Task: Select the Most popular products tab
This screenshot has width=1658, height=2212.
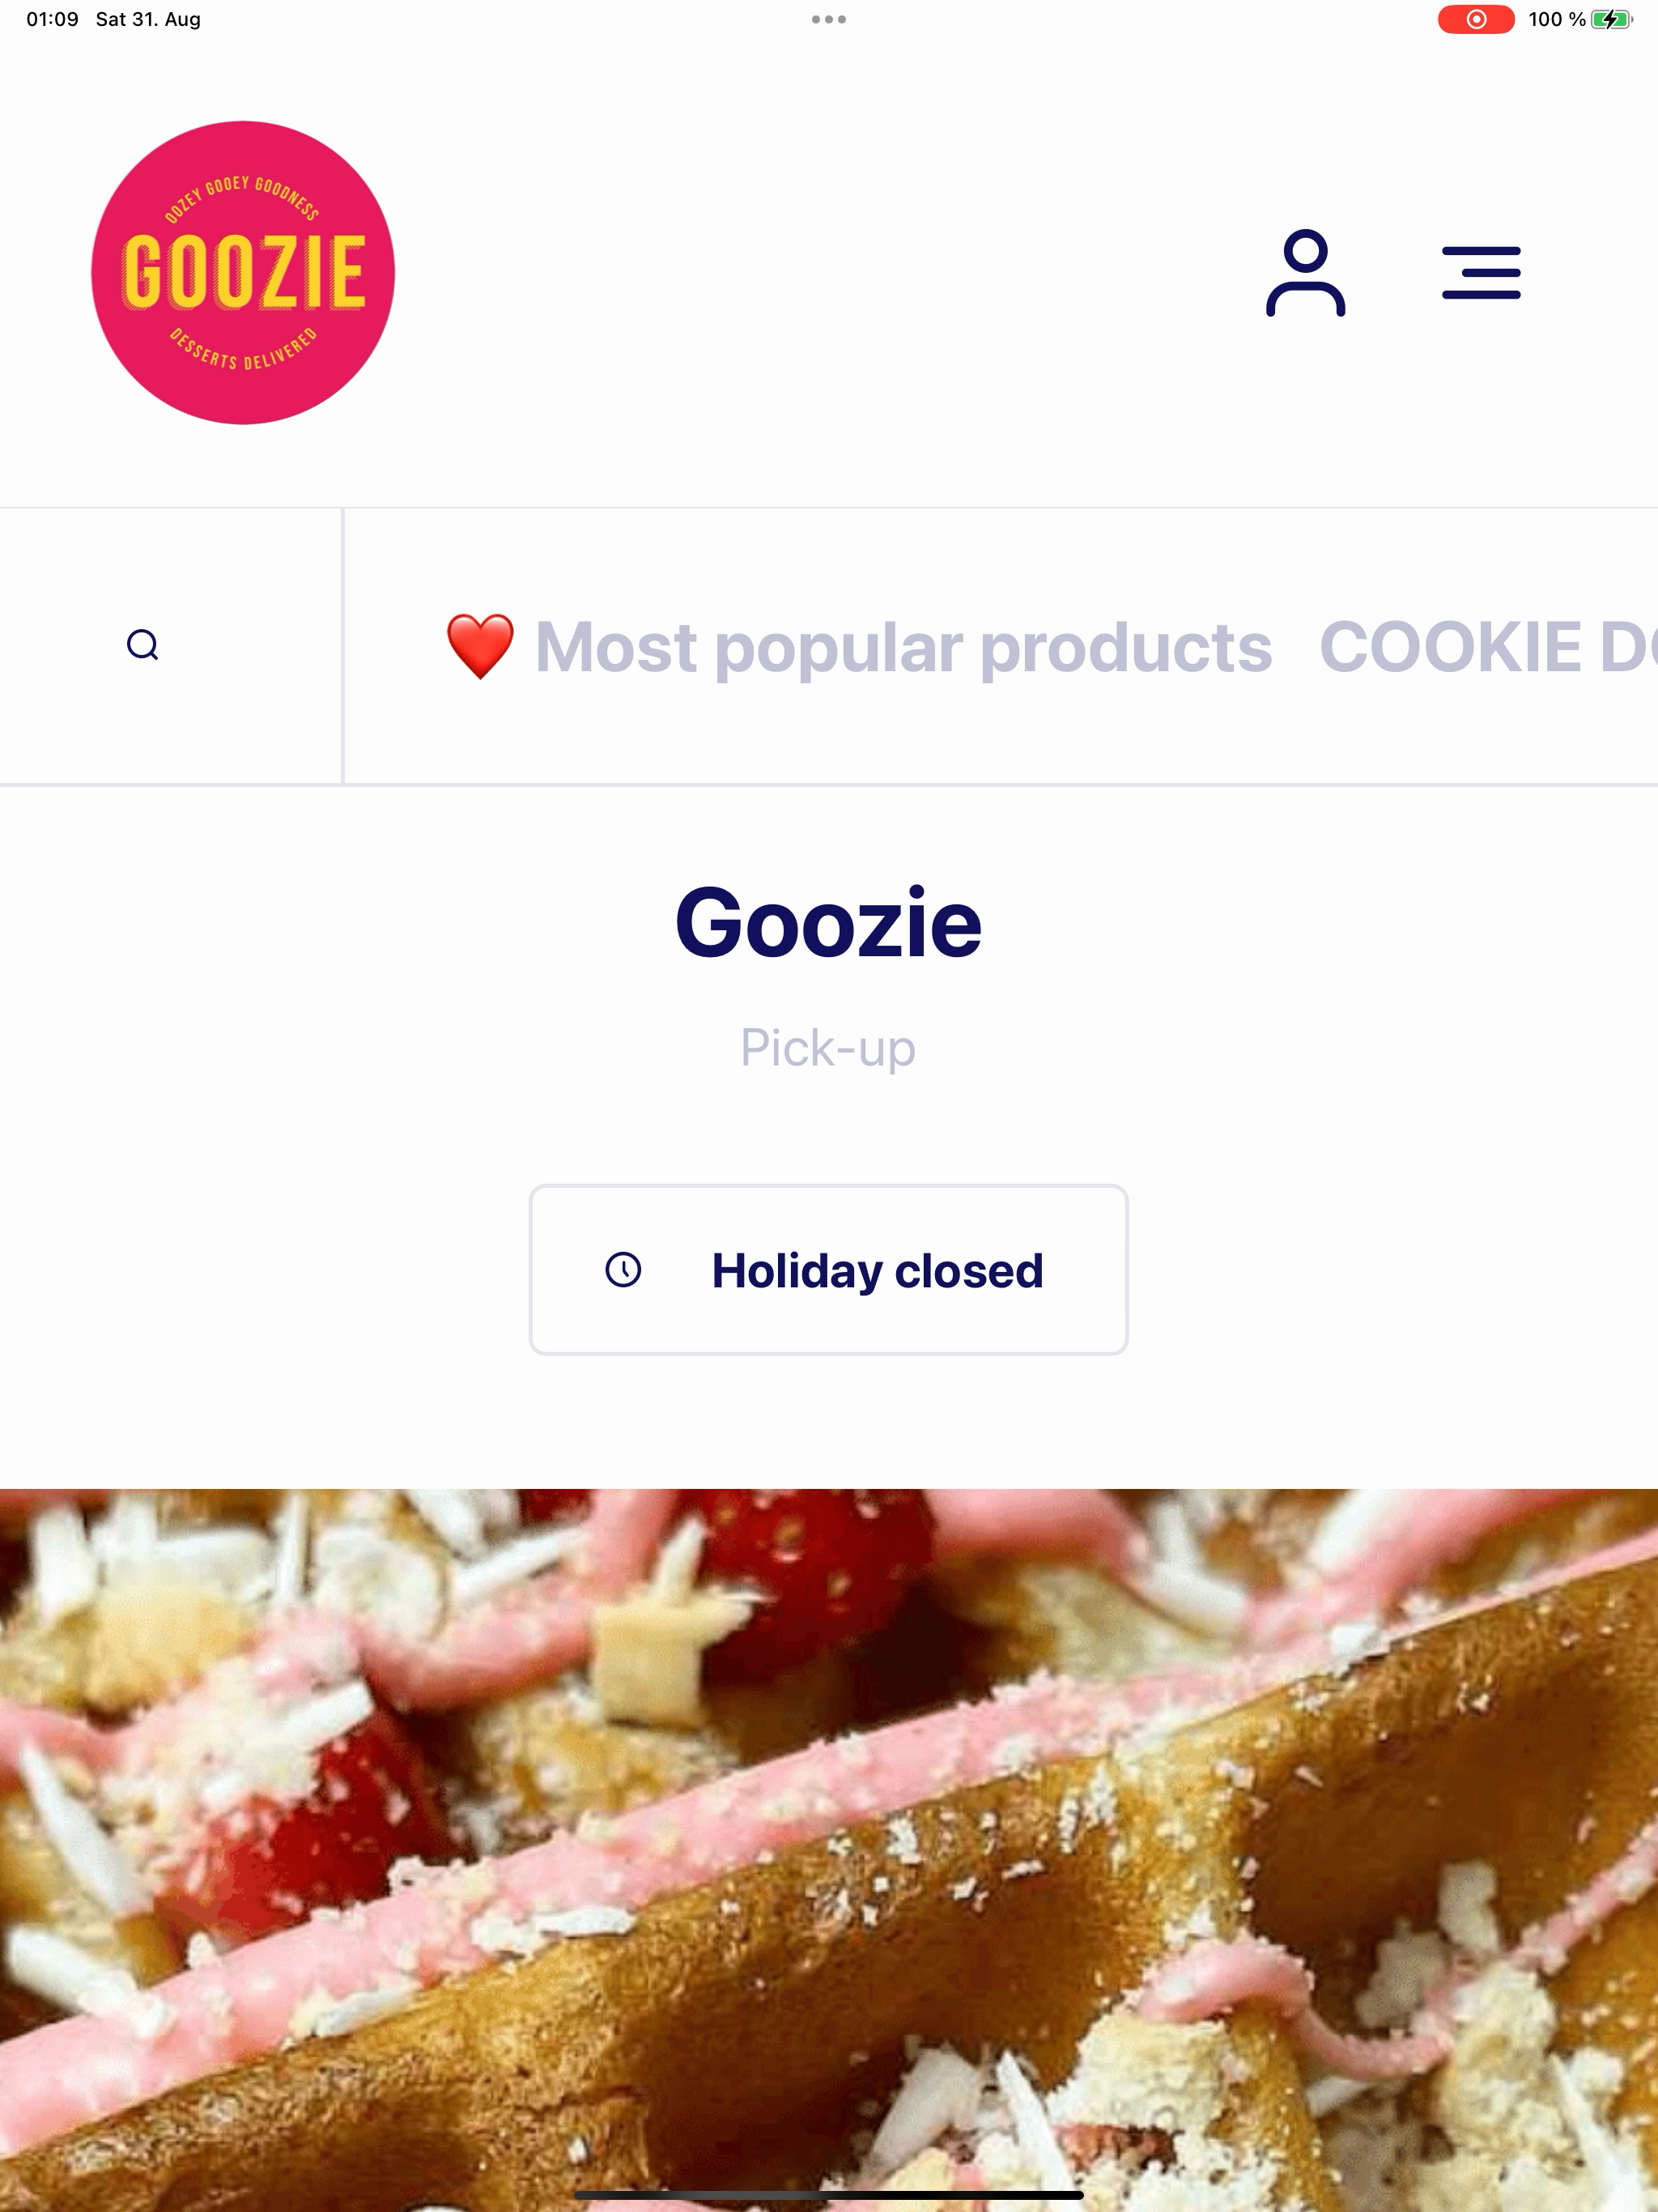Action: [859, 646]
